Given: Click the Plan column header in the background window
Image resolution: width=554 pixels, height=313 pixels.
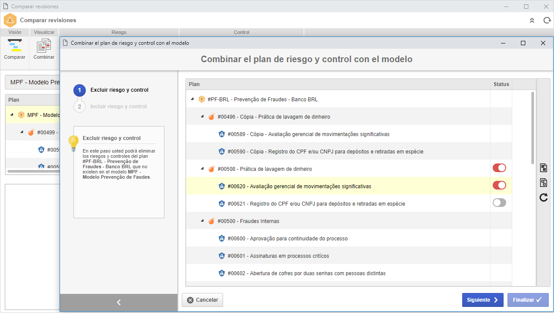Looking at the screenshot, I should pyautogui.click(x=33, y=100).
